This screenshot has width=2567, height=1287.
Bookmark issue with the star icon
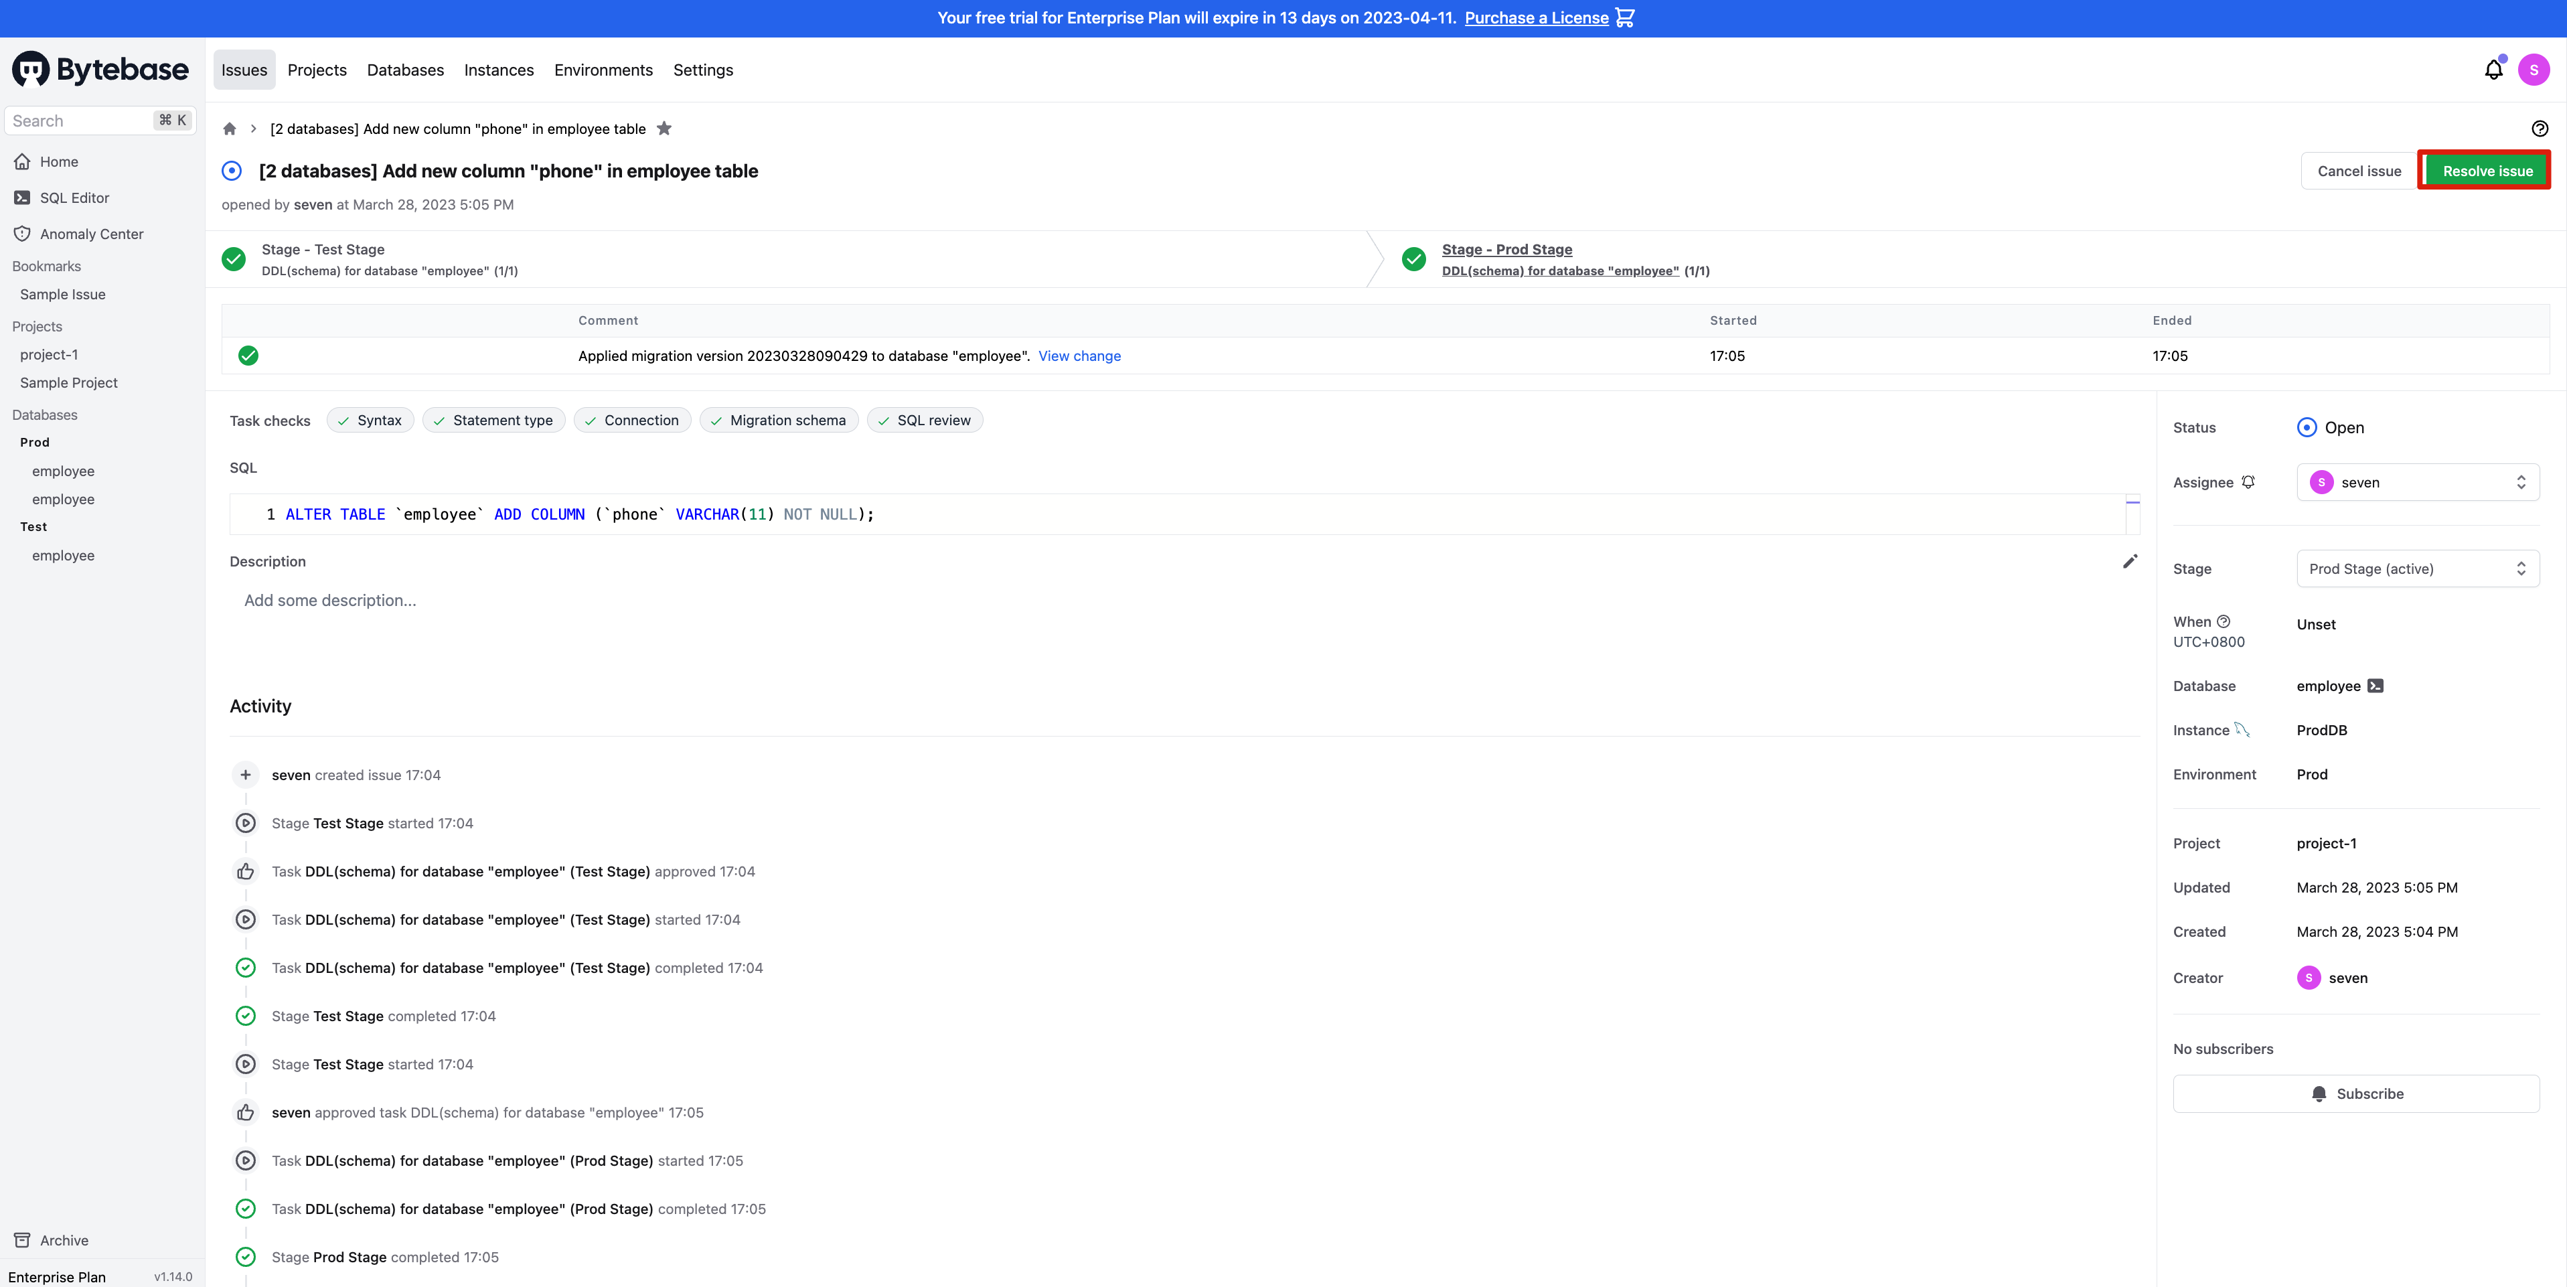(x=665, y=129)
